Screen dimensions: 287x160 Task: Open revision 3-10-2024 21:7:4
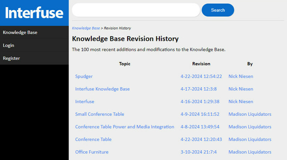[199, 152]
